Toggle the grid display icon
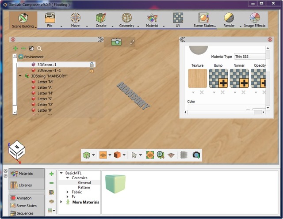 [184, 155]
